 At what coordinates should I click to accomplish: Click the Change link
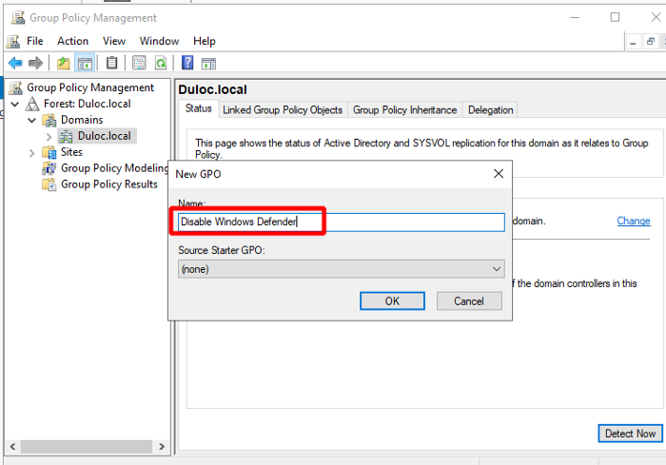(x=634, y=221)
